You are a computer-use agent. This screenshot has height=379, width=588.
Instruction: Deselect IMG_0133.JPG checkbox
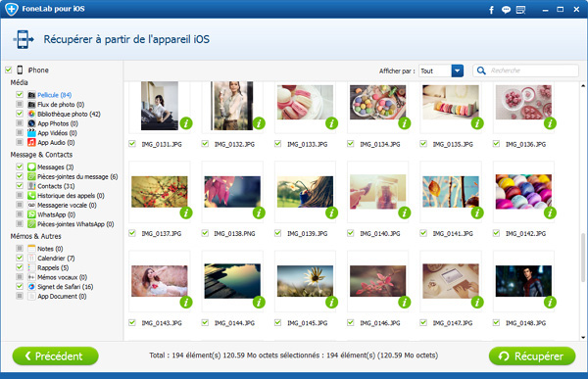[x=277, y=144]
